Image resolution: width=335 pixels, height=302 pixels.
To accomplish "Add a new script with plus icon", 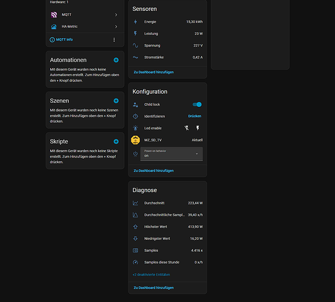I will tap(116, 141).
